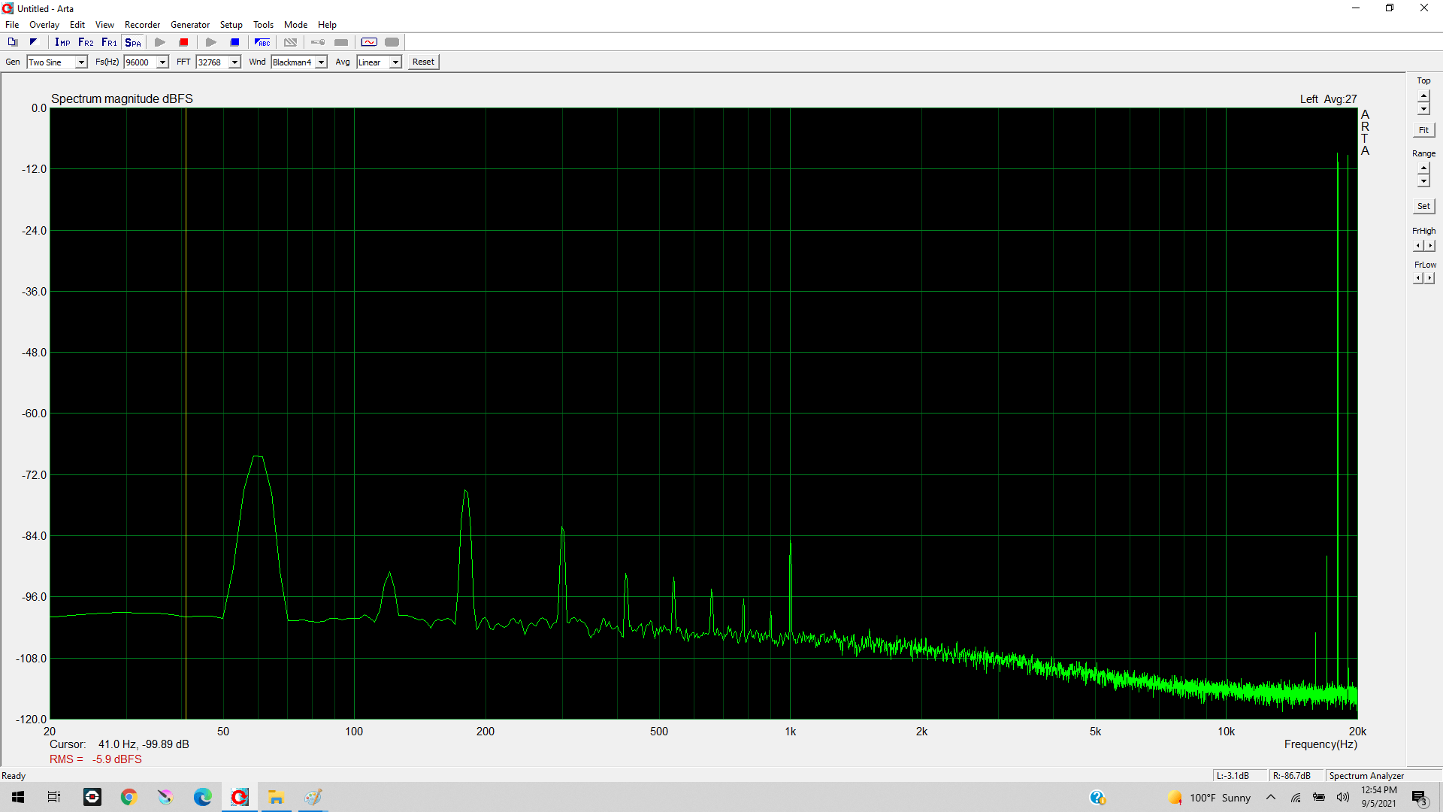This screenshot has width=1443, height=812.
Task: Click the second gray play button
Action: 211,42
